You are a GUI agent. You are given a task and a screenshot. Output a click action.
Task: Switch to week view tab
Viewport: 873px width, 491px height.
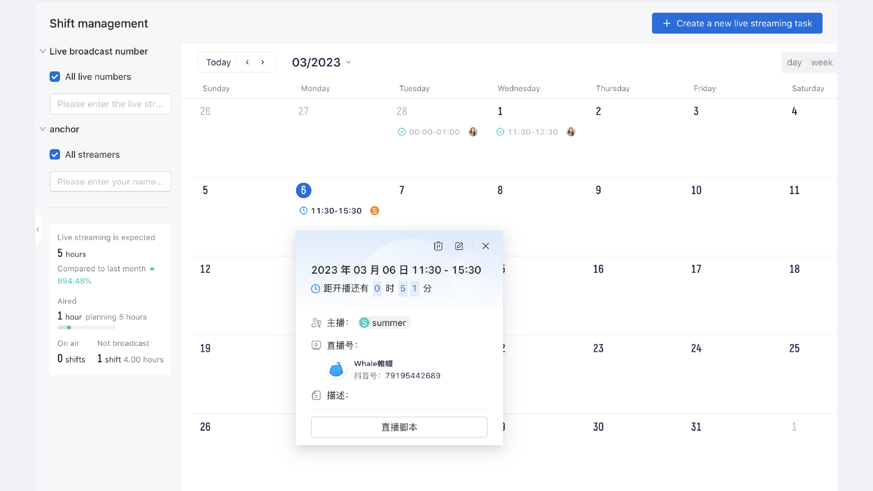point(822,63)
